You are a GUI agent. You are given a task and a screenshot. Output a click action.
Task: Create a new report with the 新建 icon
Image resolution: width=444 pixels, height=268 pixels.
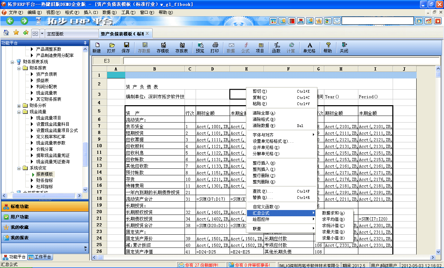tap(97, 47)
